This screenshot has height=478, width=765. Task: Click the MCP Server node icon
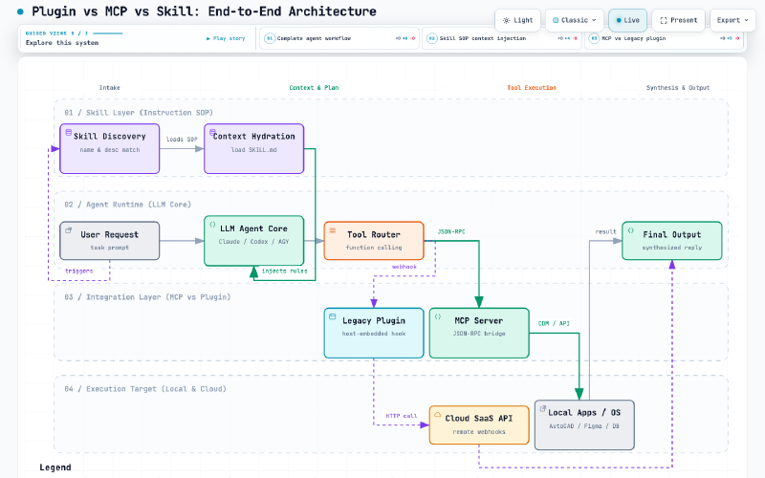tap(438, 316)
